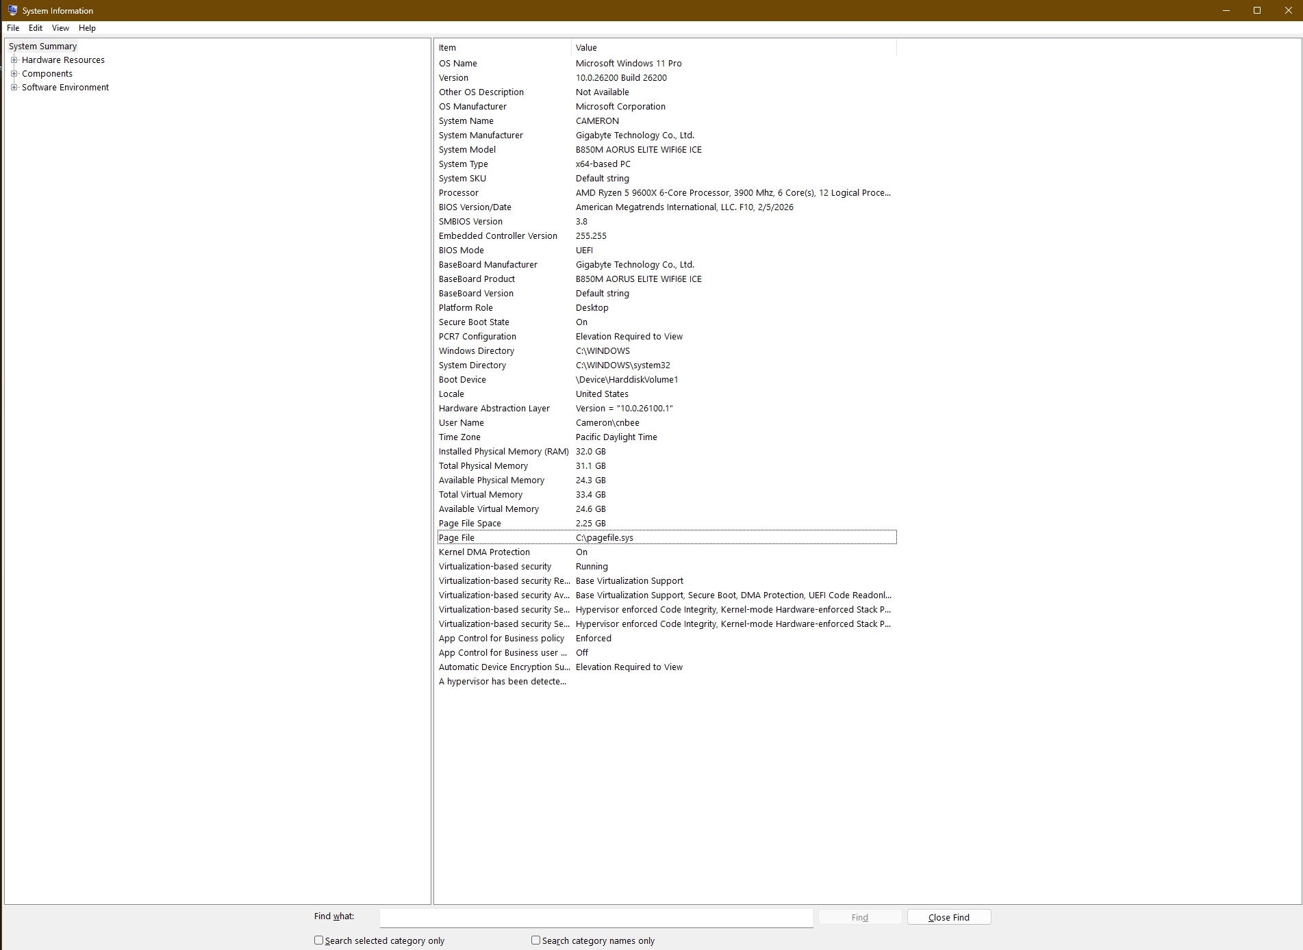Viewport: 1303px width, 950px height.
Task: Select the Available Virtual Memory row
Action: point(666,509)
